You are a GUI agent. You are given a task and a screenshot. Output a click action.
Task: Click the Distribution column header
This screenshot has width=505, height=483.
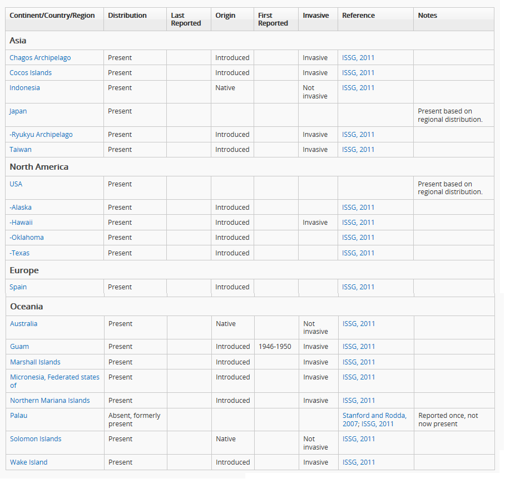tap(127, 16)
